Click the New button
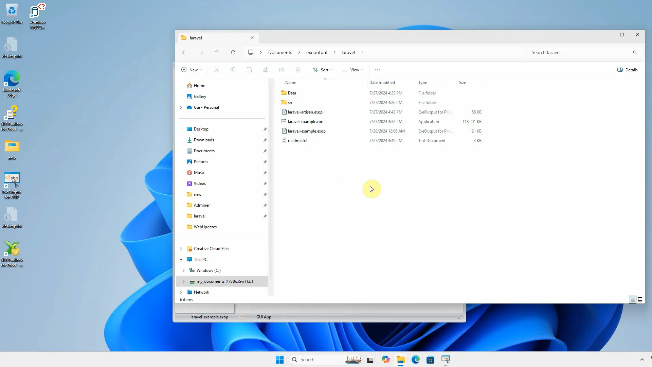 (x=191, y=70)
